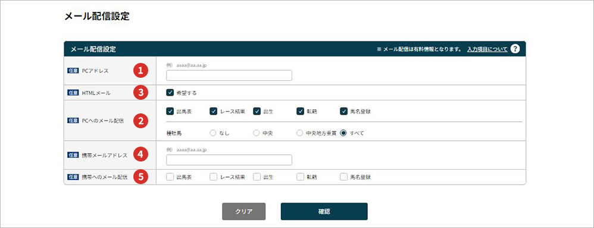594x228 pixels.
Task: Check 出生 in the 携帯へのメール配信 row
Action: 257,176
